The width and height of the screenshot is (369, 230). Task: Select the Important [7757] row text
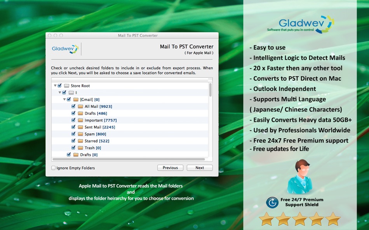click(101, 120)
